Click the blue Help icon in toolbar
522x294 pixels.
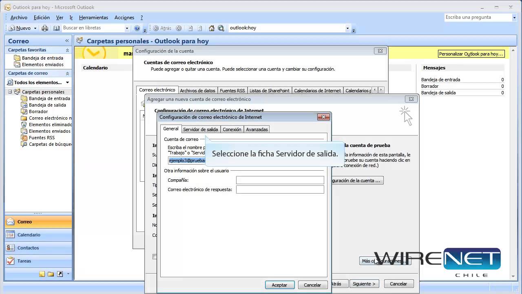pyautogui.click(x=137, y=28)
